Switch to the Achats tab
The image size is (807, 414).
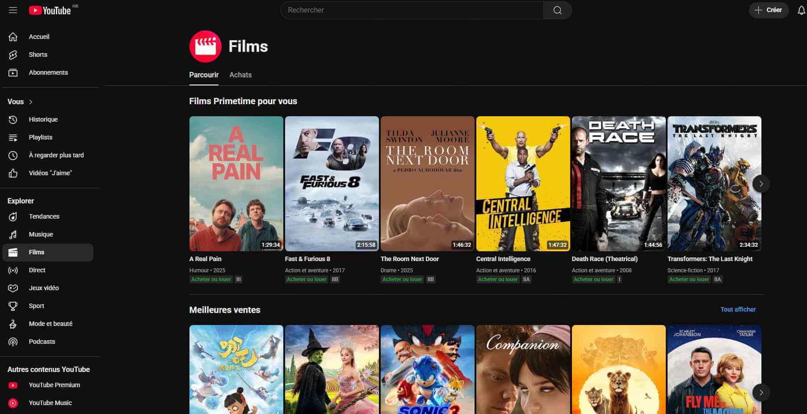pyautogui.click(x=240, y=75)
